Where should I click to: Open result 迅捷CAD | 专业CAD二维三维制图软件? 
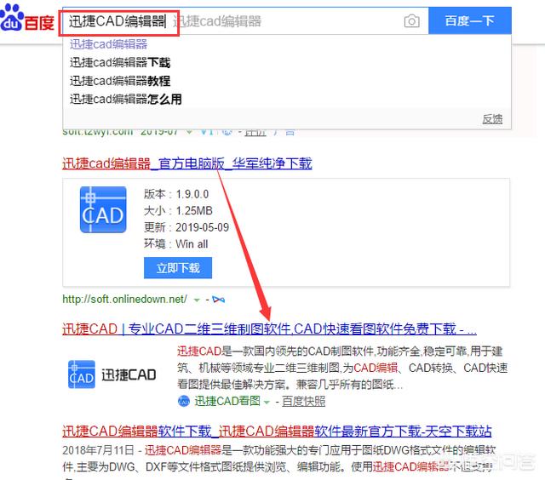tap(269, 329)
